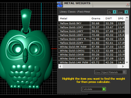This screenshot has height=98, width=131.
Task: Click the 58.91 grams value
Action: [95, 31]
